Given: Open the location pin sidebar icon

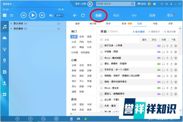Looking at the screenshot, I should [5, 61].
